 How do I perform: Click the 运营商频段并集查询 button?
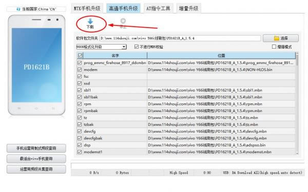click(36, 169)
